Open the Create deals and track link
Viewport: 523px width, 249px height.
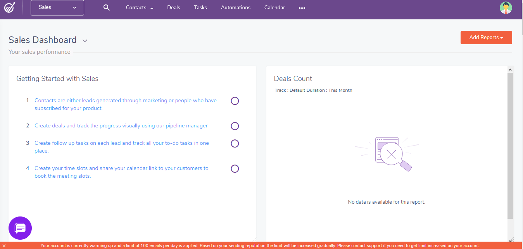coord(121,125)
